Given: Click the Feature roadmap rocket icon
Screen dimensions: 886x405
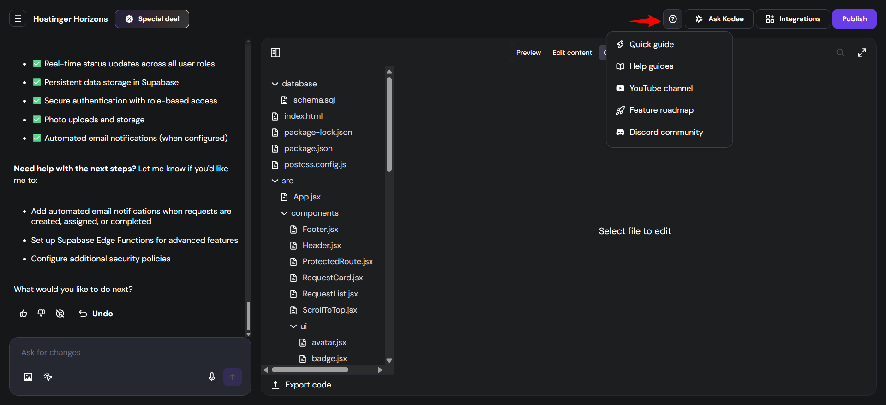Looking at the screenshot, I should coord(620,110).
